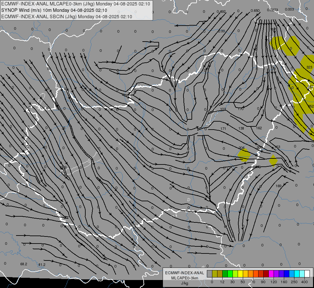Screen dimensions: 314x288
Task: Click map value 332
Action: click(x=310, y=86)
